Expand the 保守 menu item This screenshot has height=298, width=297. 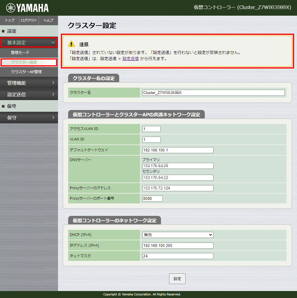click(29, 118)
